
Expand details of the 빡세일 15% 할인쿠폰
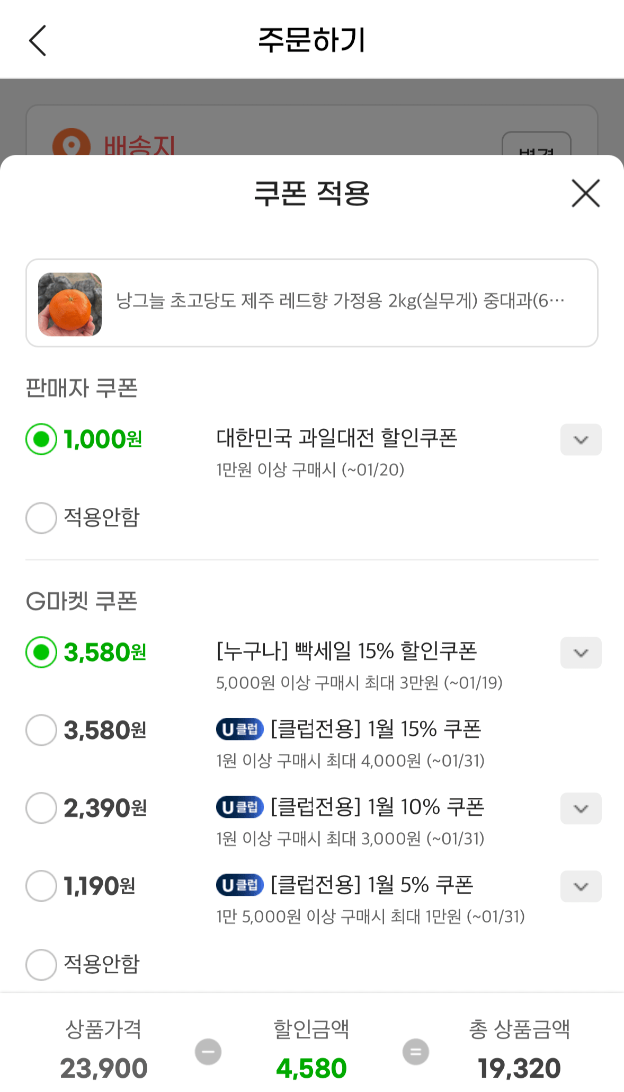coord(581,653)
